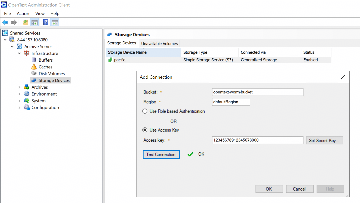Viewport: 360px width, 203px height.
Task: Expand the Archives tree node
Action: (x=19, y=87)
